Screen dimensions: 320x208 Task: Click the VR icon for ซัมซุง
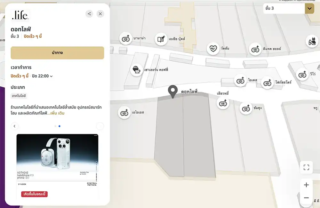pyautogui.click(x=246, y=108)
